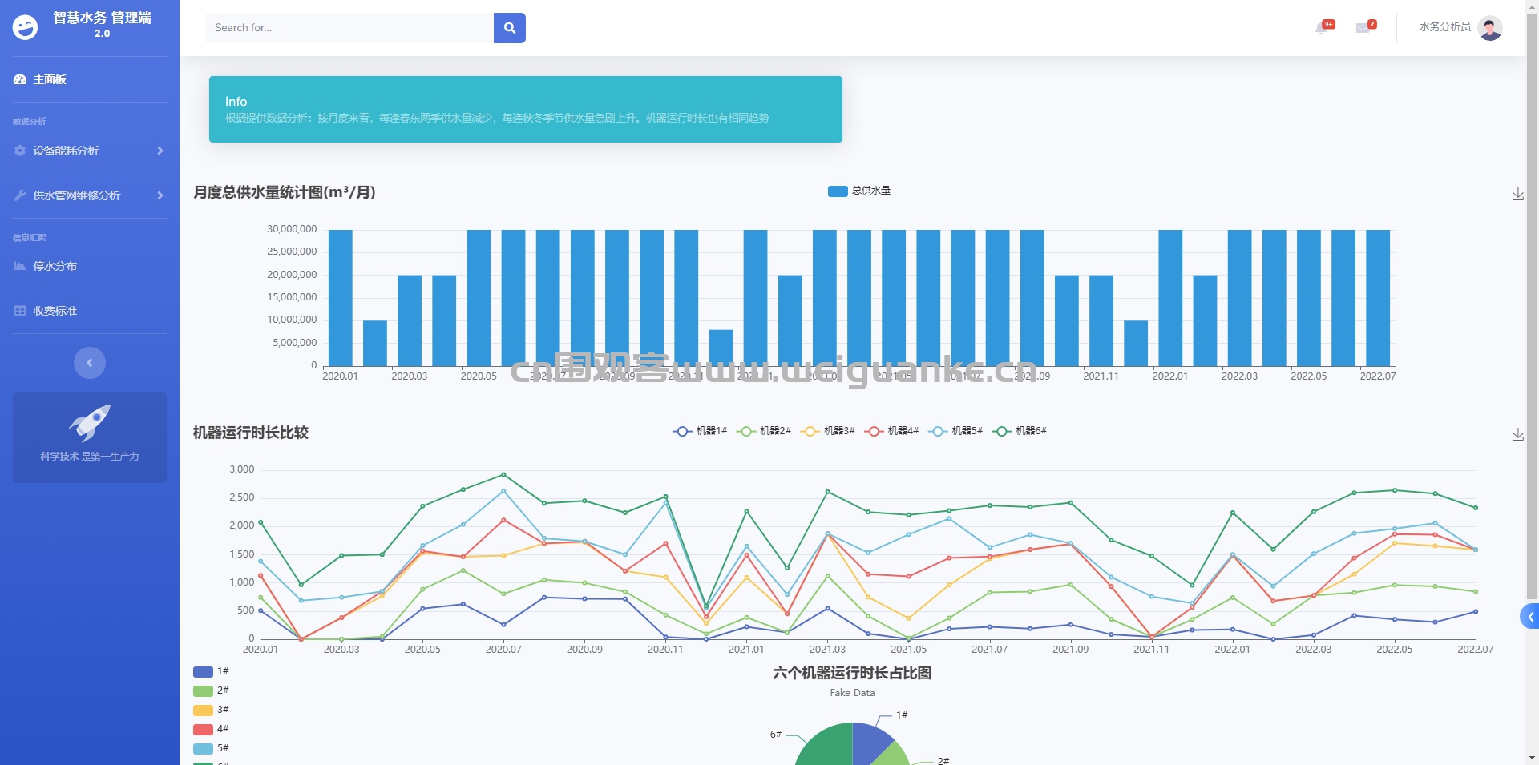The height and width of the screenshot is (765, 1539).
Task: Open the 收费标准 page
Action: tap(55, 311)
